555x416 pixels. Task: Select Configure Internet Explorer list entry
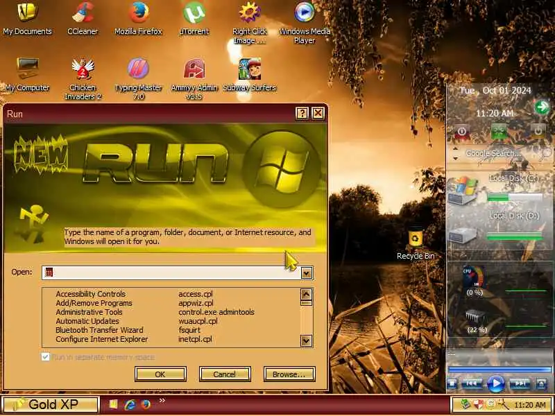pyautogui.click(x=101, y=339)
